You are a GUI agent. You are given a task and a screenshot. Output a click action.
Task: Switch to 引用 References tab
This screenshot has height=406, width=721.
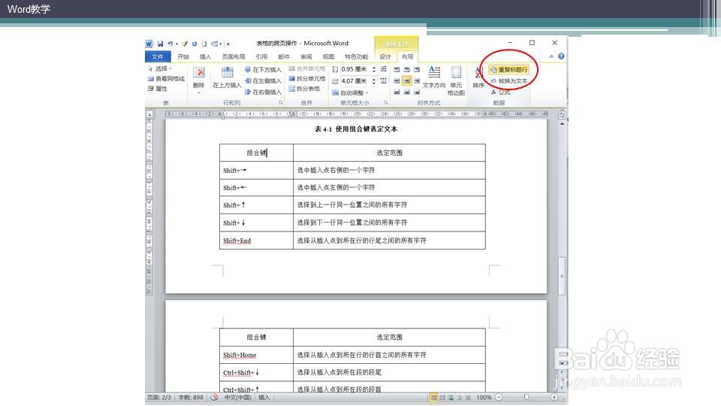(261, 56)
